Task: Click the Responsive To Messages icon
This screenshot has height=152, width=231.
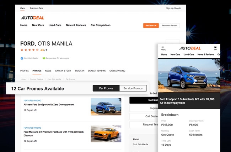Action: coord(44,58)
